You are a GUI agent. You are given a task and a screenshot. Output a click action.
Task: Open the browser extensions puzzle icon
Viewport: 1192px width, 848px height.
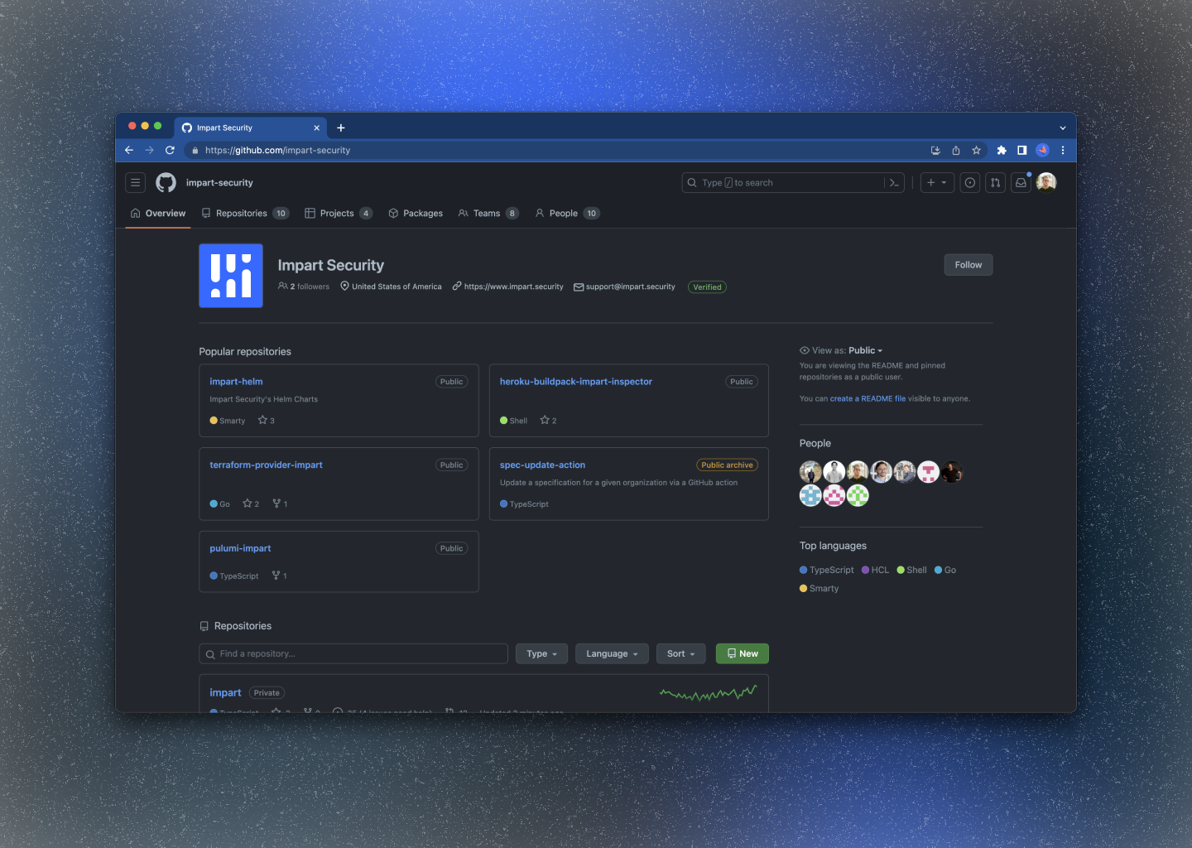pyautogui.click(x=1002, y=151)
